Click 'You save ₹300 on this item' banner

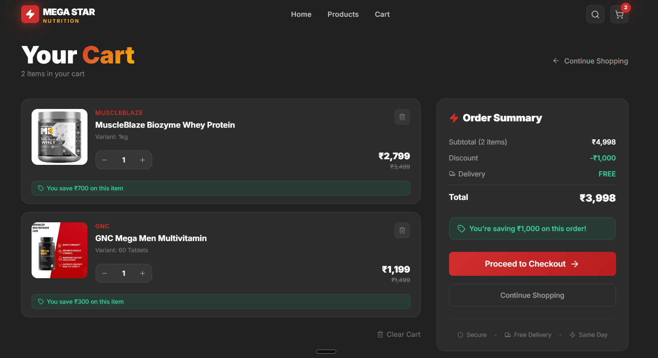coord(221,302)
